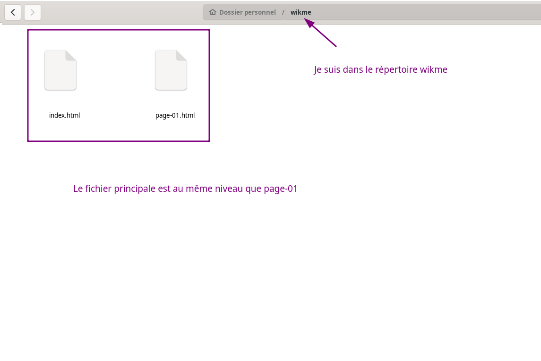Go back with the left arrow button
This screenshot has height=361, width=541.
pyautogui.click(x=13, y=12)
